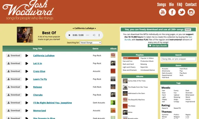Click the Details button in the banner
The image size is (199, 119).
(188, 29)
